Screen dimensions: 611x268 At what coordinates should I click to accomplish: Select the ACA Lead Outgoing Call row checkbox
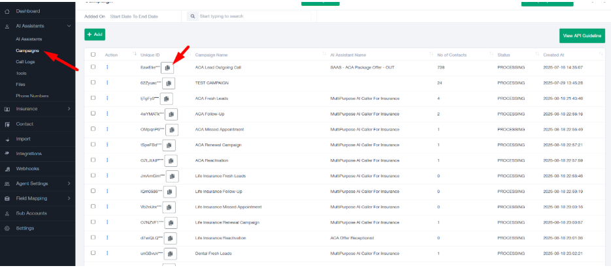[x=93, y=67]
